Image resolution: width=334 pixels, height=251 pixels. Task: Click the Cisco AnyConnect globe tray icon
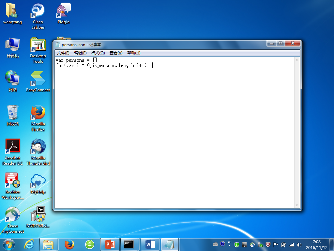252,244
